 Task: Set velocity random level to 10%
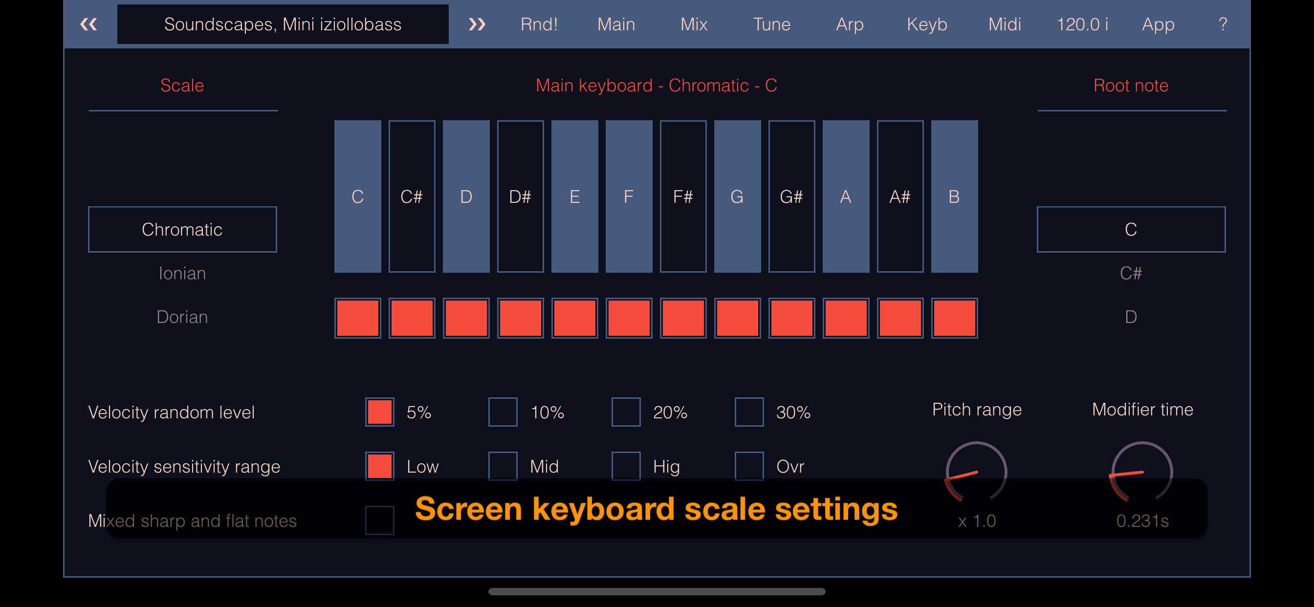tap(503, 412)
